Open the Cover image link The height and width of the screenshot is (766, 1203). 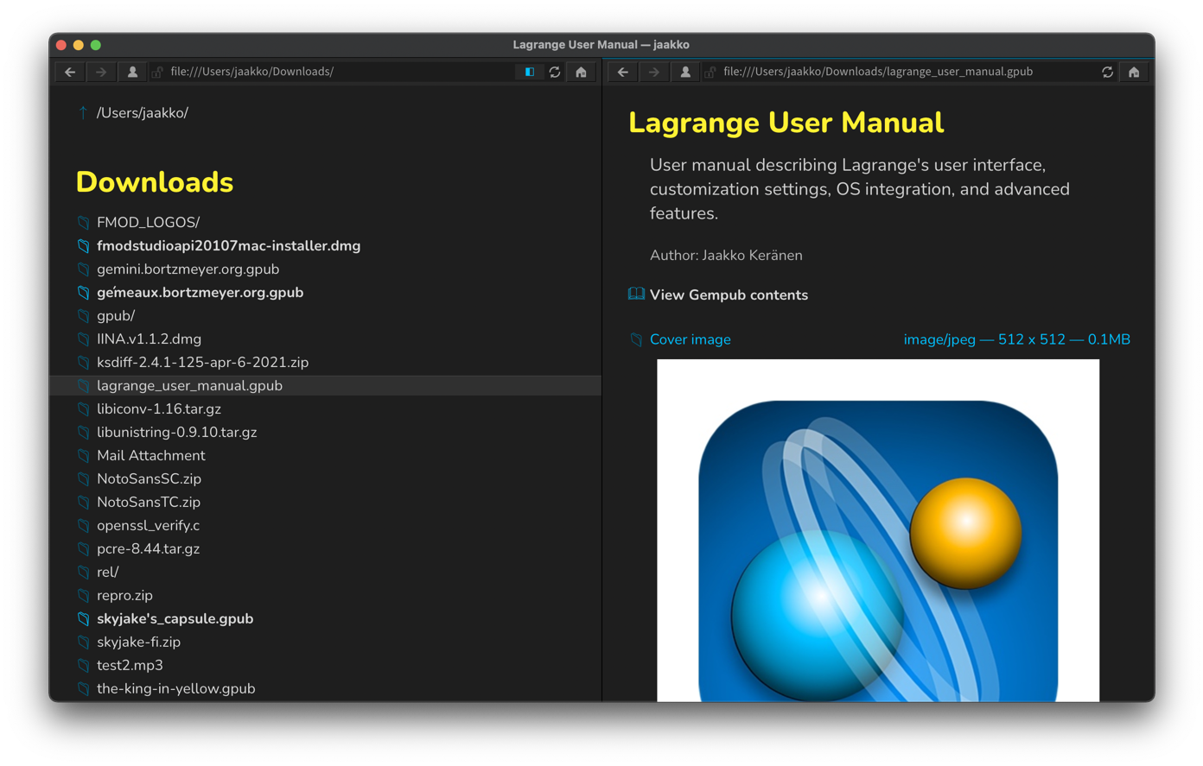[690, 340]
